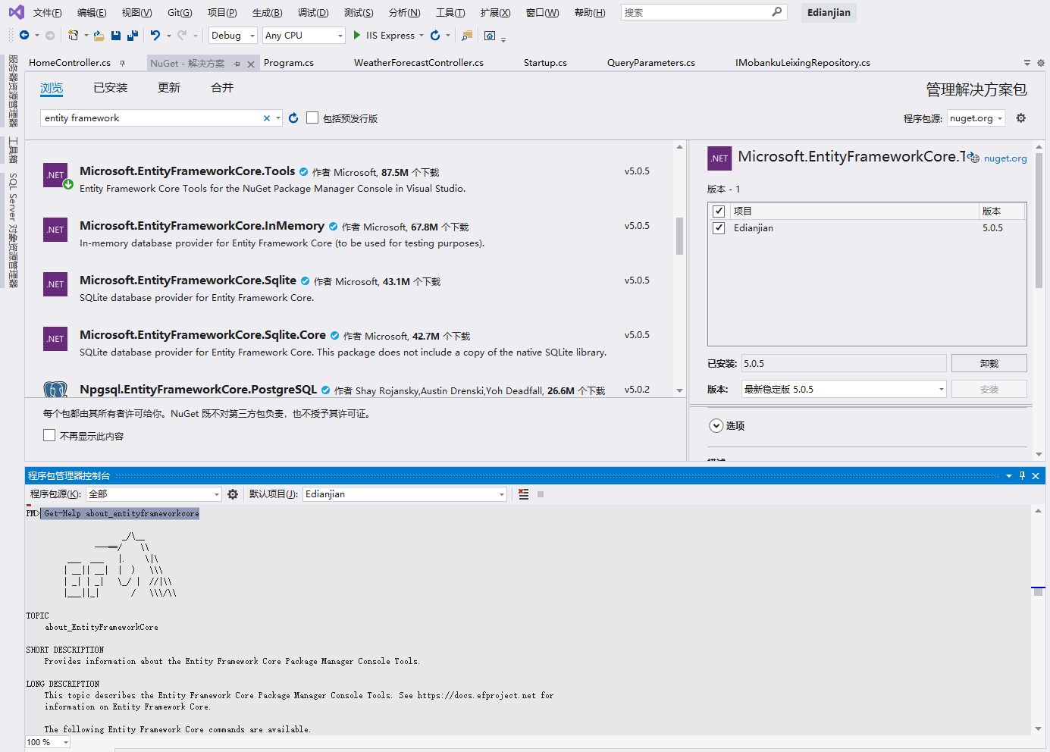Viewport: 1050px width, 752px height.
Task: Open the Git menu
Action: pos(180,12)
